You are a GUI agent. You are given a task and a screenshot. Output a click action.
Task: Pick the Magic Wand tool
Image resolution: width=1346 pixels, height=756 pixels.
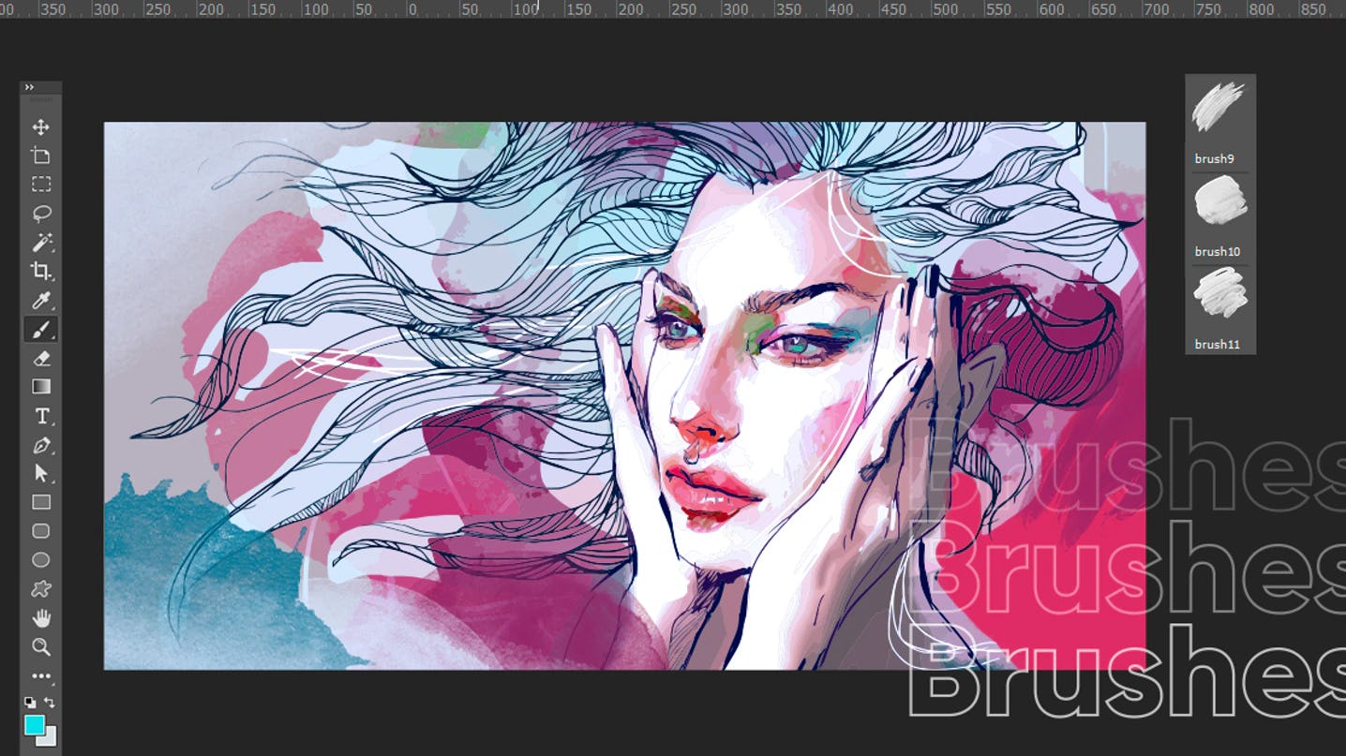pos(41,243)
